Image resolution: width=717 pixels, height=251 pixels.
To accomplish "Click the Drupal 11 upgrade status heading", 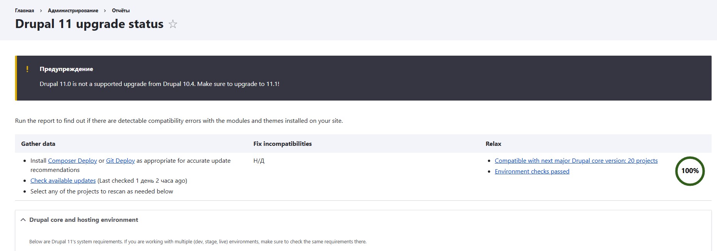I will (89, 24).
